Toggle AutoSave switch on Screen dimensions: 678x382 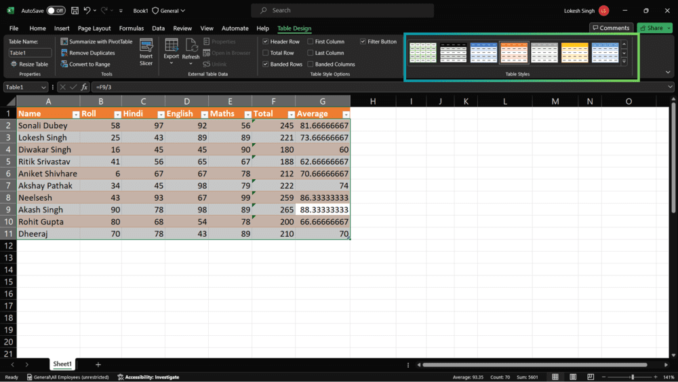coord(56,10)
